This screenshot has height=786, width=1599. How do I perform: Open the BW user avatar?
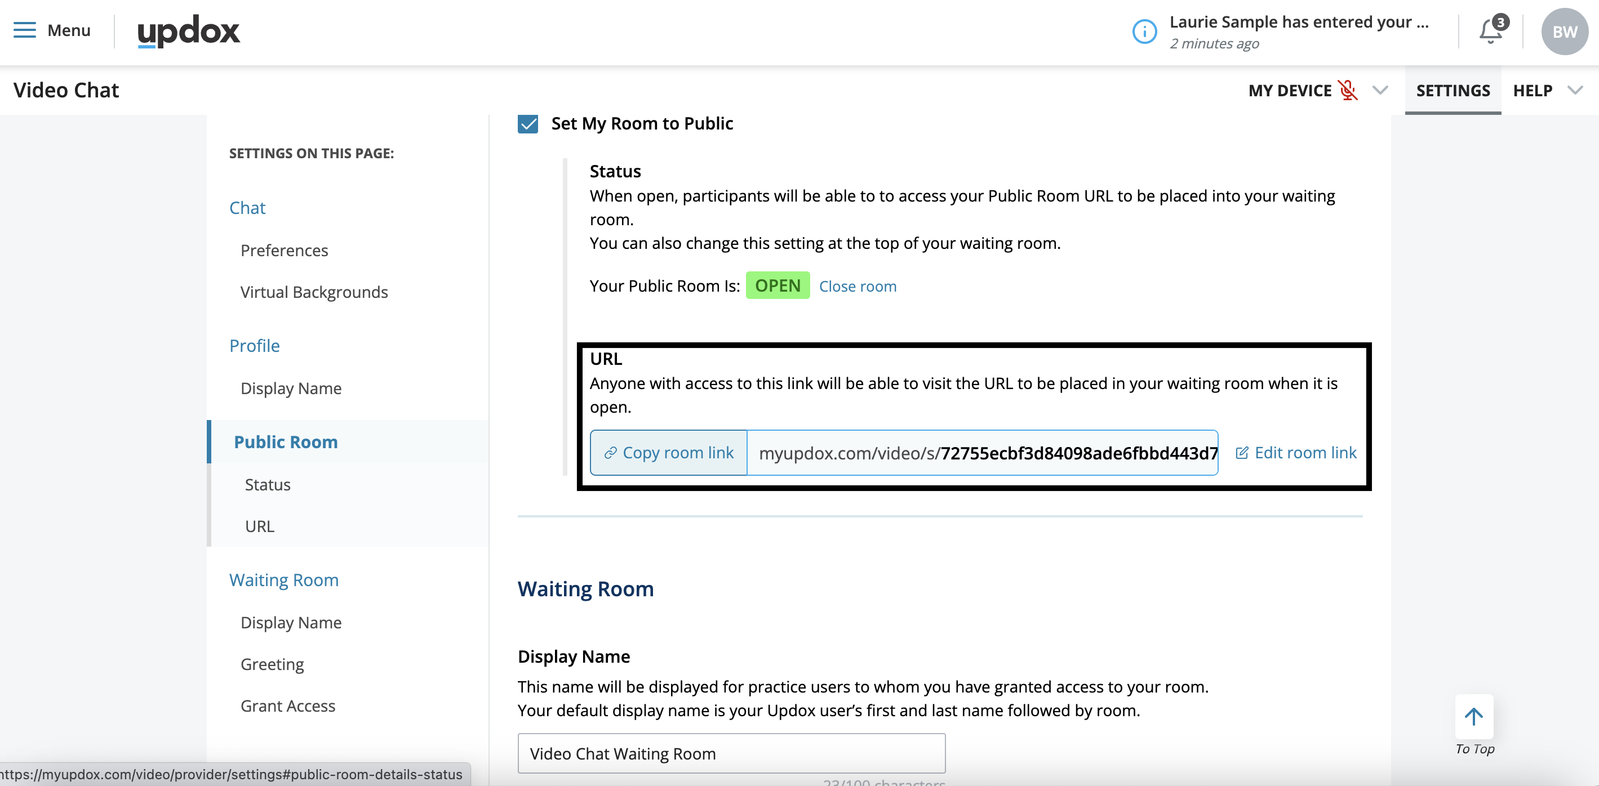pyautogui.click(x=1564, y=32)
